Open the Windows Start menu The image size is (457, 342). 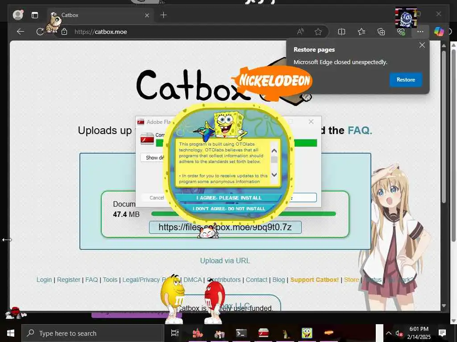tap(11, 333)
